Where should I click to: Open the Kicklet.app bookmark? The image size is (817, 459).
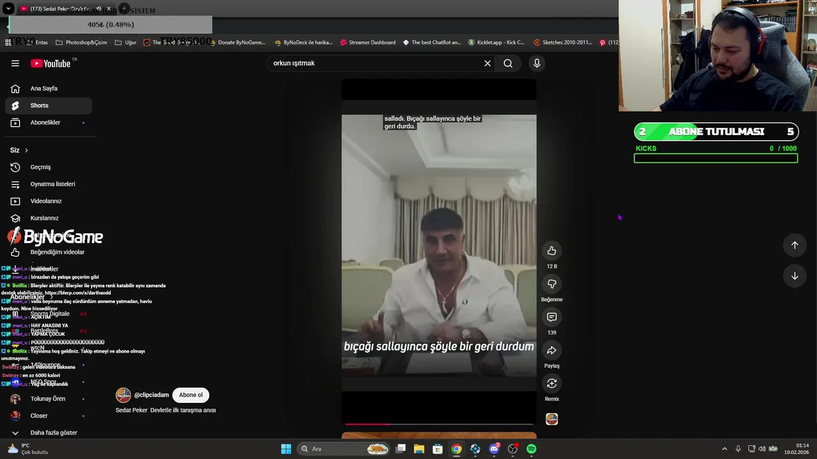(x=496, y=43)
